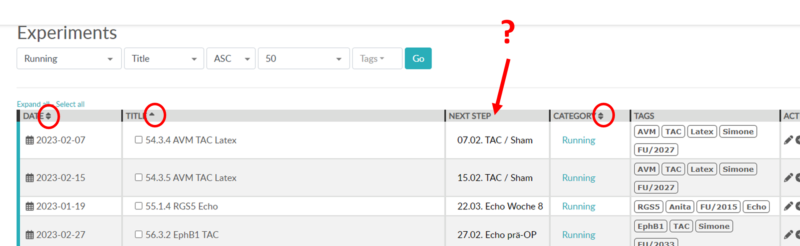Sort by Category column arrows
This screenshot has height=246, width=800.
(x=601, y=116)
